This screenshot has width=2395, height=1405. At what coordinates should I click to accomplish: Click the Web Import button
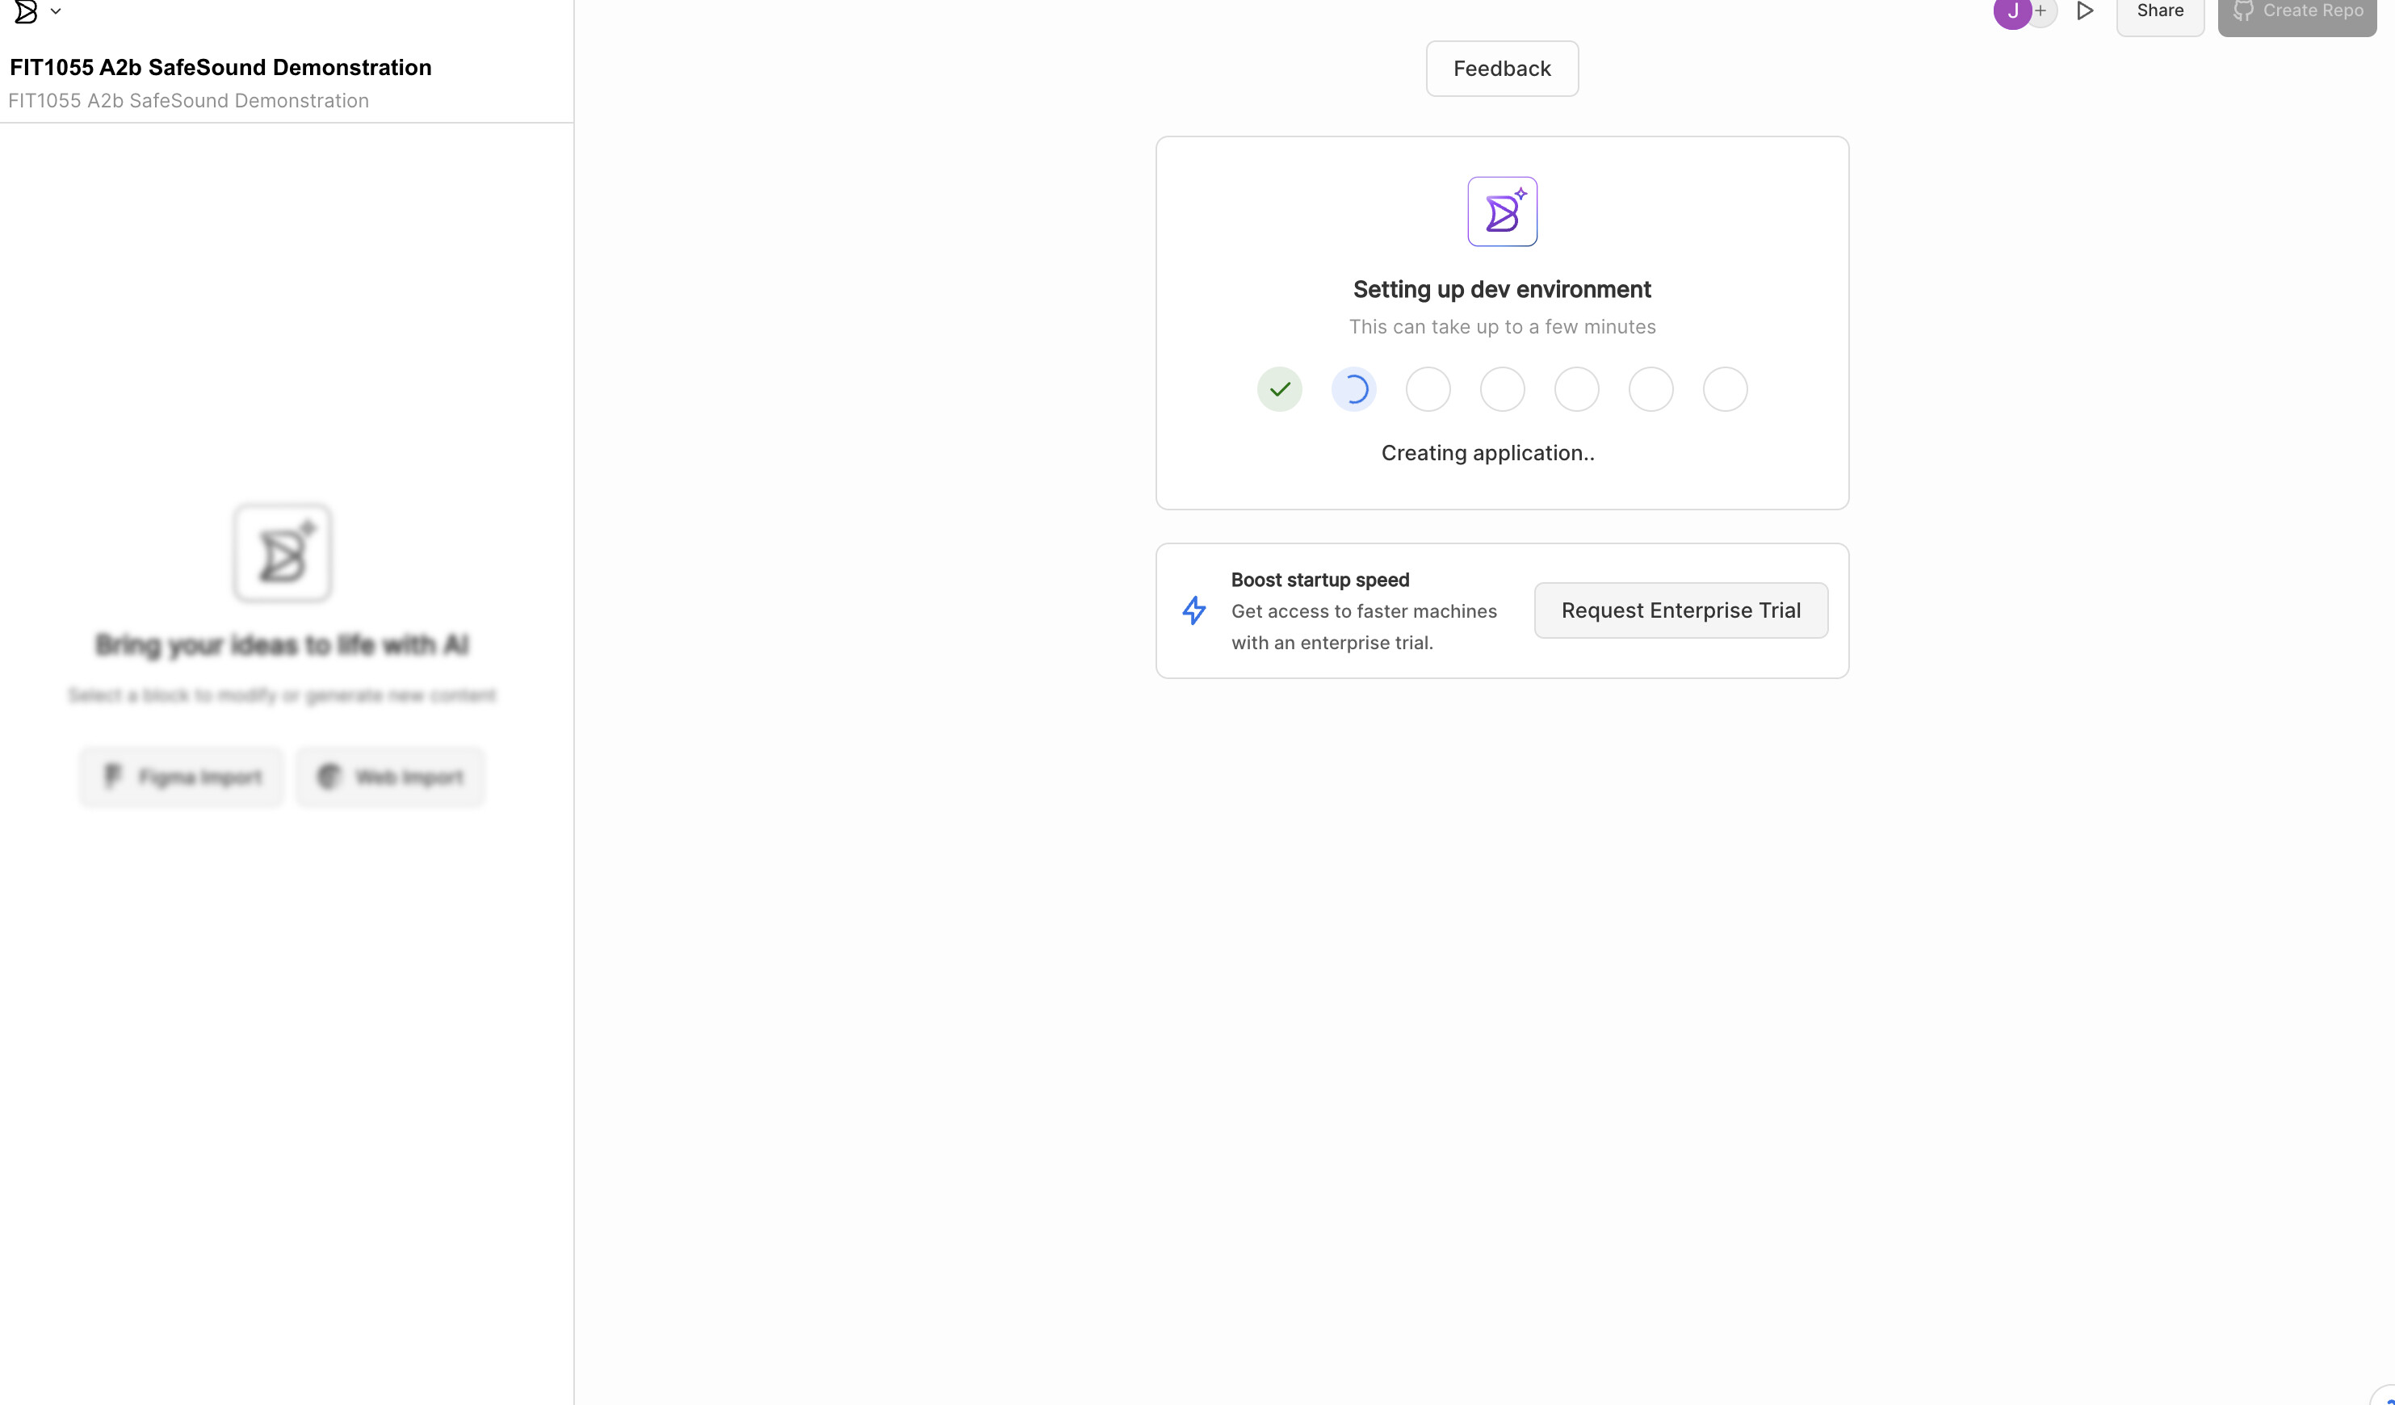[391, 777]
